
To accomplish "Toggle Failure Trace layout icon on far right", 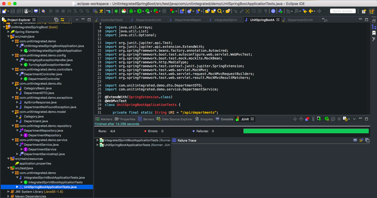I will click(x=367, y=140).
